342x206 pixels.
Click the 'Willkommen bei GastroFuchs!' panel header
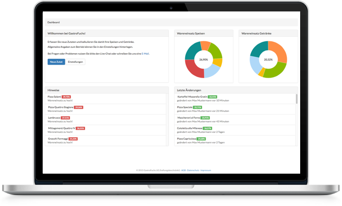click(x=107, y=33)
